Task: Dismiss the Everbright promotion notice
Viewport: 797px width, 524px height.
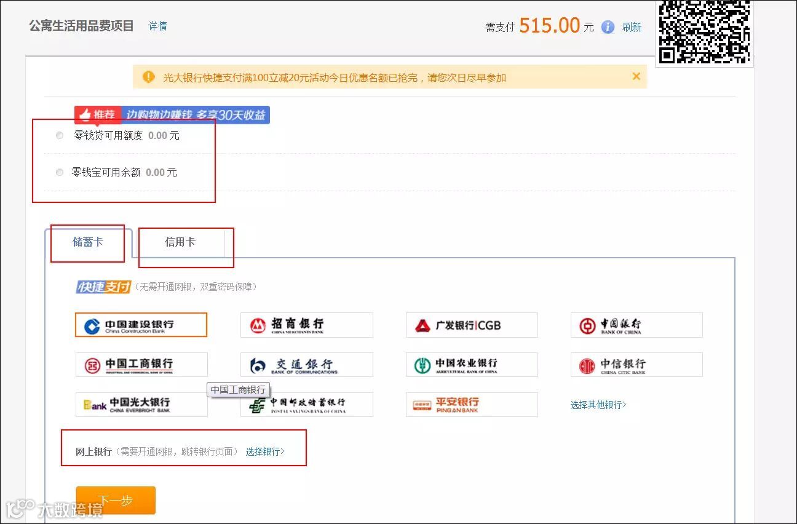Action: 636,76
